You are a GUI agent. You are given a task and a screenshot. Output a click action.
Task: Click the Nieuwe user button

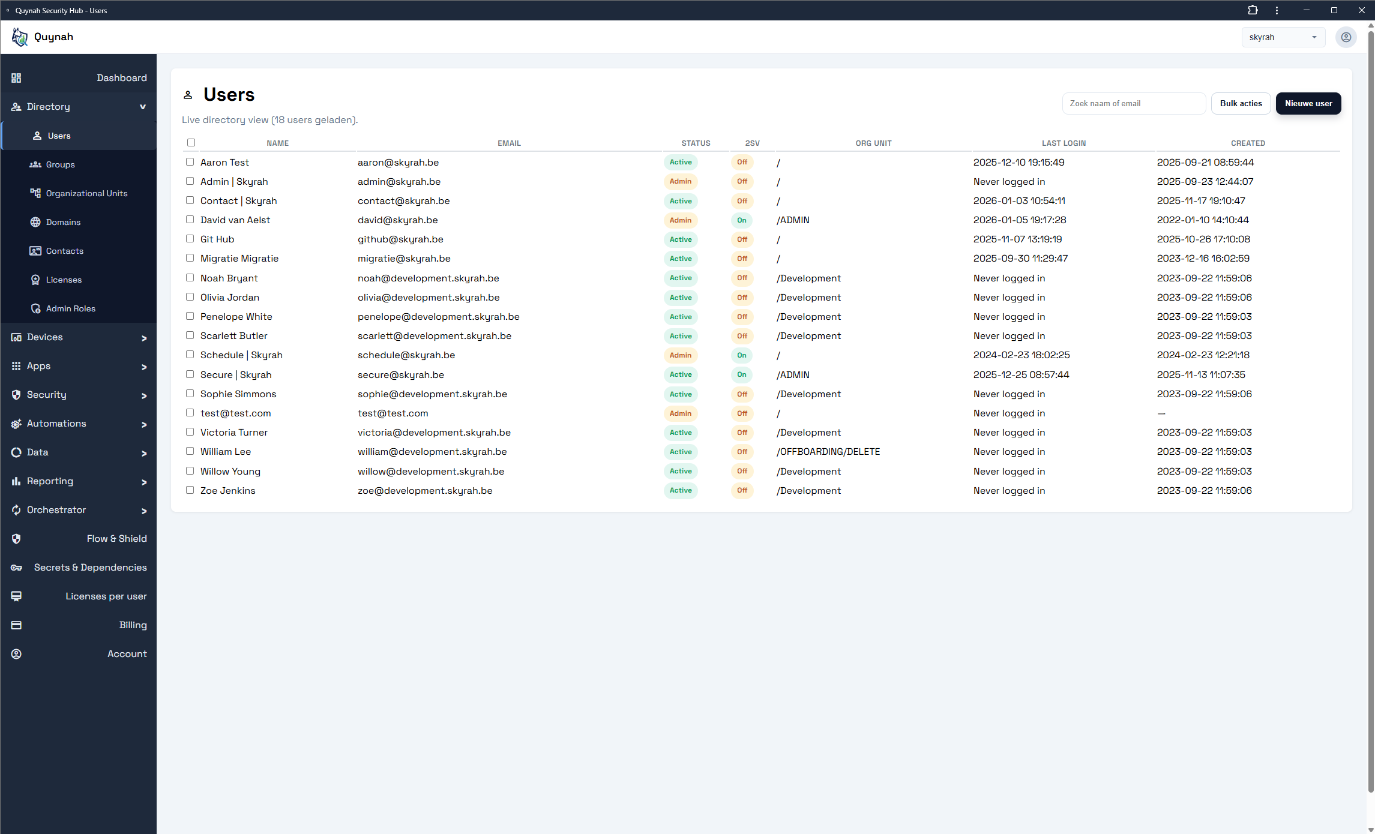coord(1308,103)
